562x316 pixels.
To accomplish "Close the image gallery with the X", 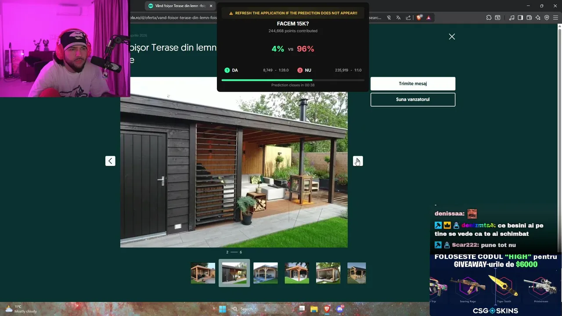I will pyautogui.click(x=452, y=37).
